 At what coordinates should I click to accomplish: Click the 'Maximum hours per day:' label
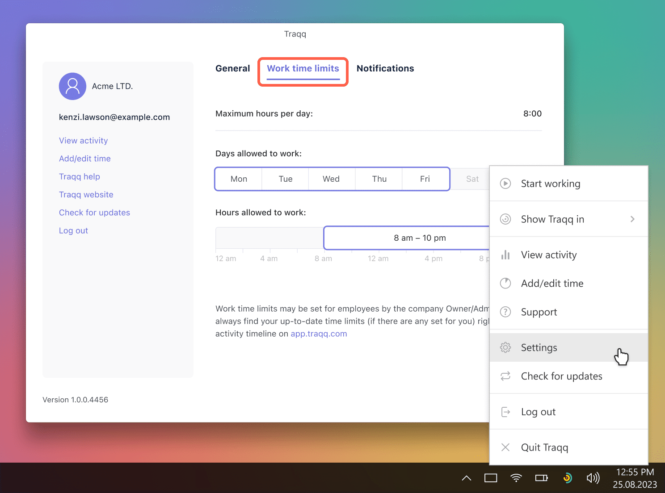pos(264,113)
